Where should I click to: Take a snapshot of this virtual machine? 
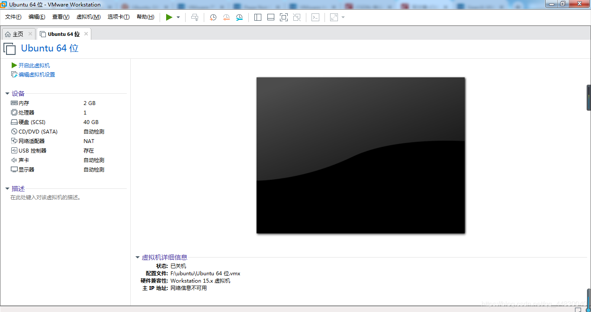click(213, 17)
